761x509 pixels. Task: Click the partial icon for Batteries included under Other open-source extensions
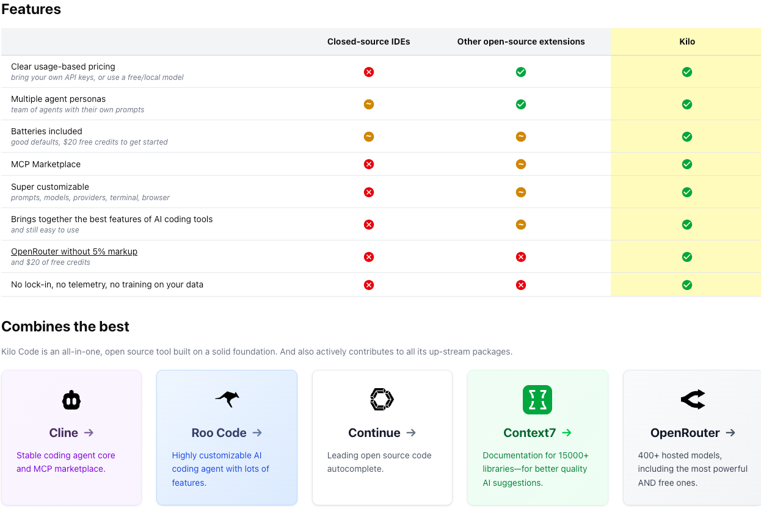pos(521,137)
